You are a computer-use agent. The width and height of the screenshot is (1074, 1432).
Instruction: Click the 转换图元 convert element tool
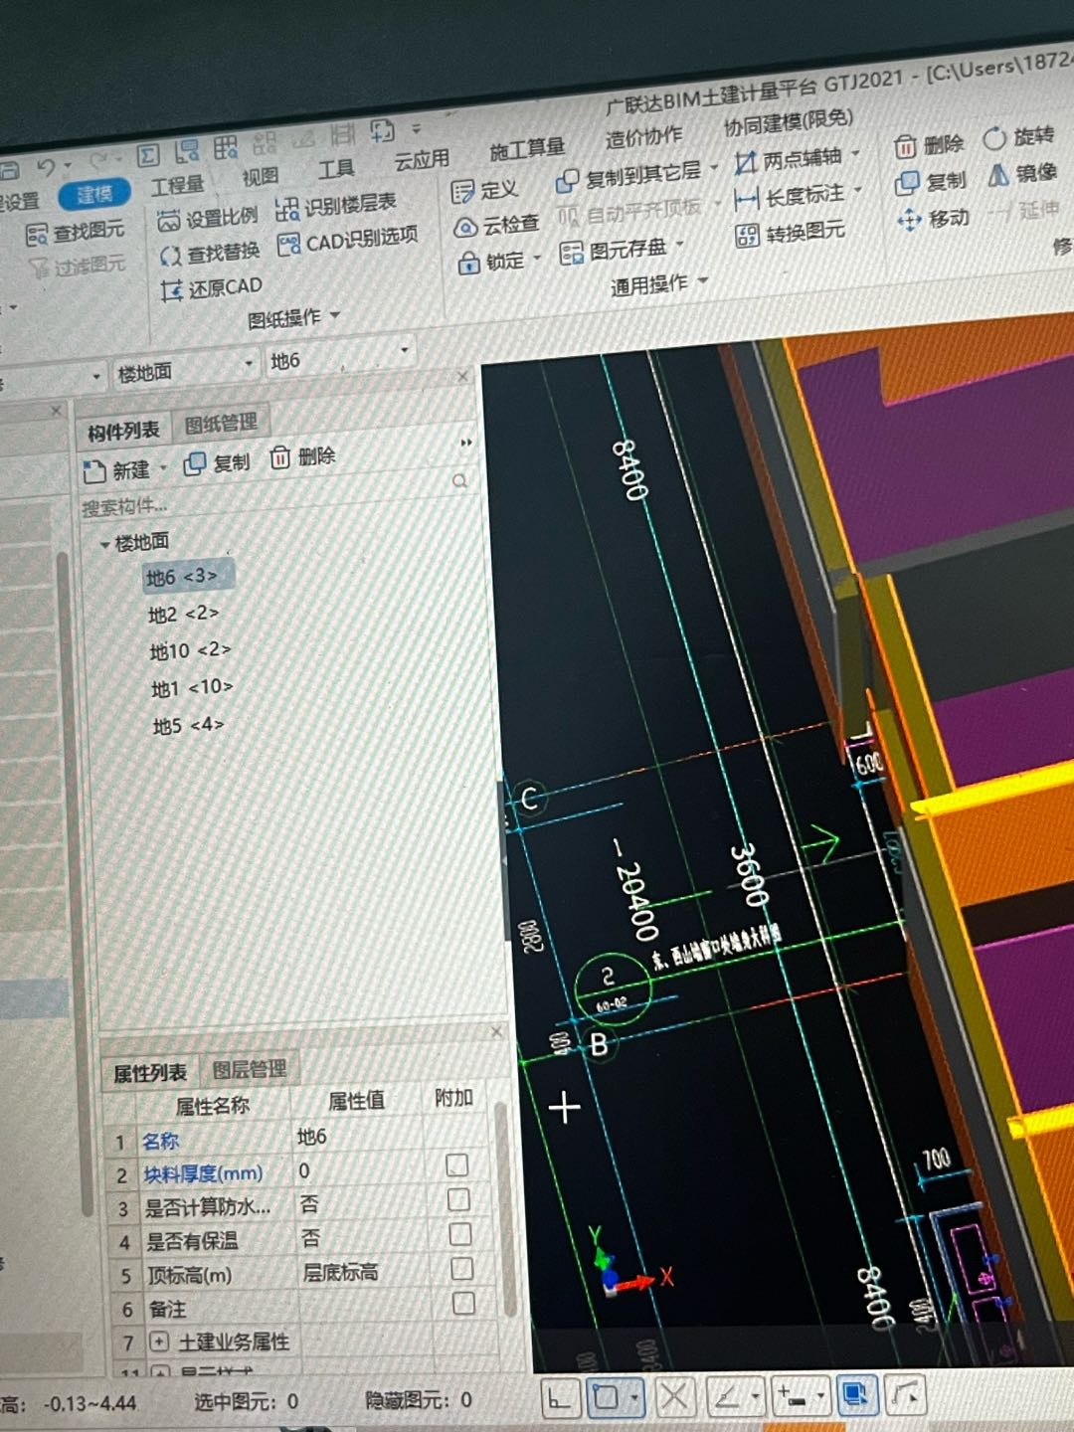click(791, 234)
